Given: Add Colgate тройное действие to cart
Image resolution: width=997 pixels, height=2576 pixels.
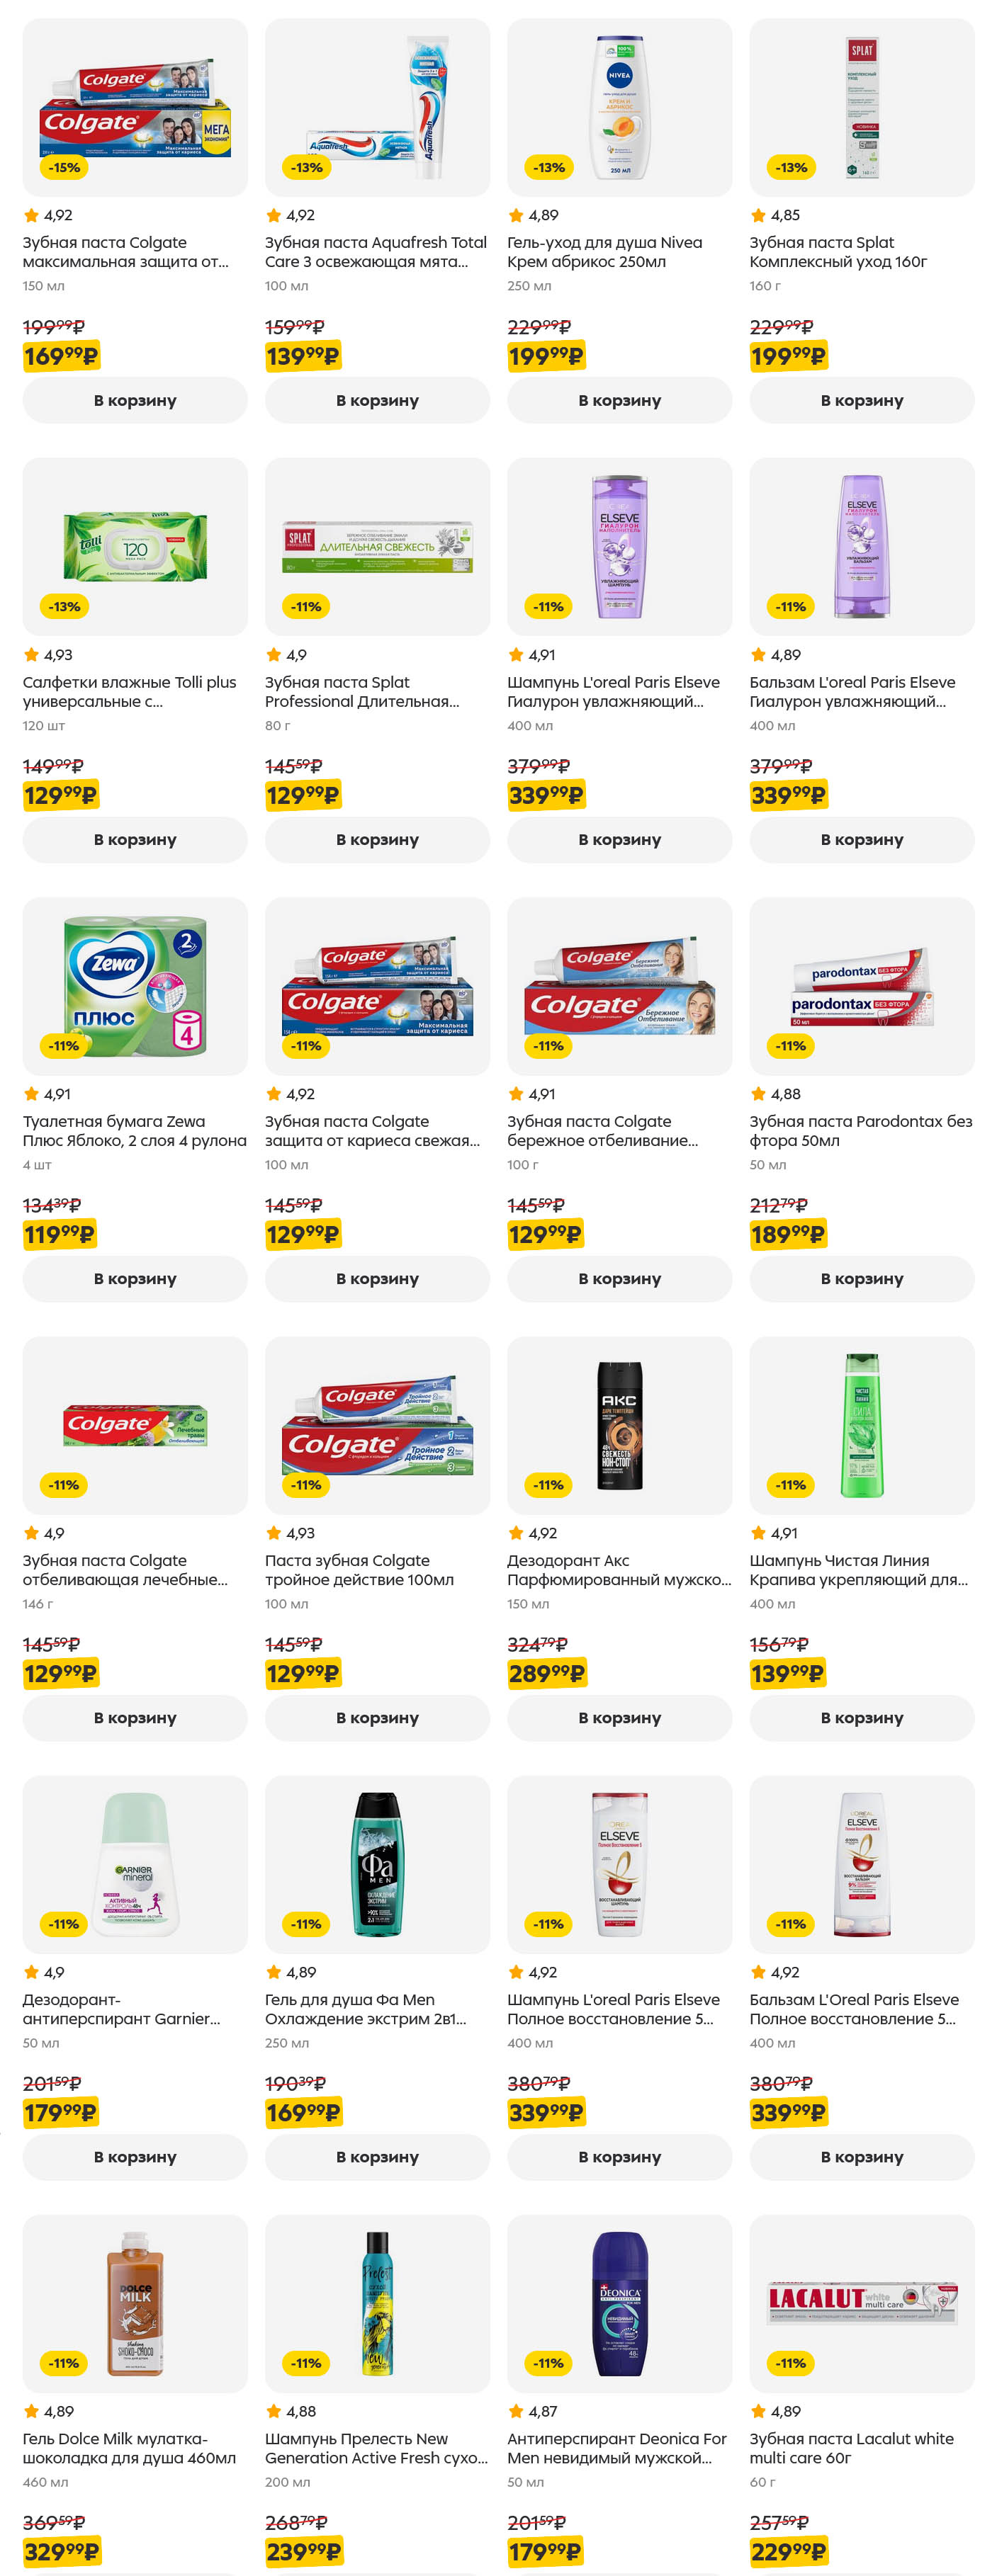Looking at the screenshot, I should tap(377, 1717).
